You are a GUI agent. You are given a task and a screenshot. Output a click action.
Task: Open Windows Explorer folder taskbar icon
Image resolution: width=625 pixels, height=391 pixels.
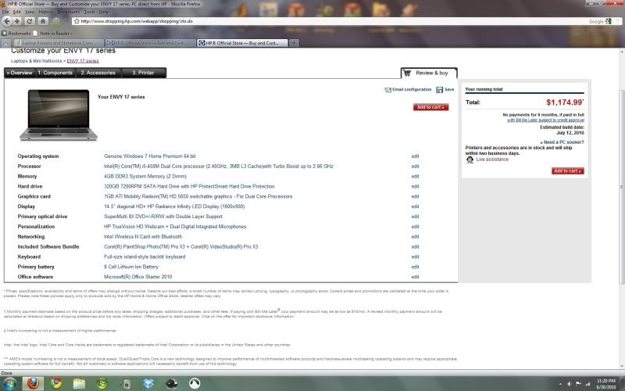79,383
